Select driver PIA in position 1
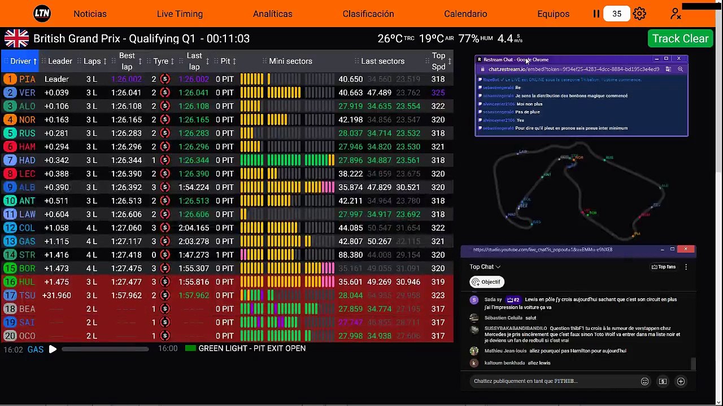The image size is (723, 406). point(227,79)
